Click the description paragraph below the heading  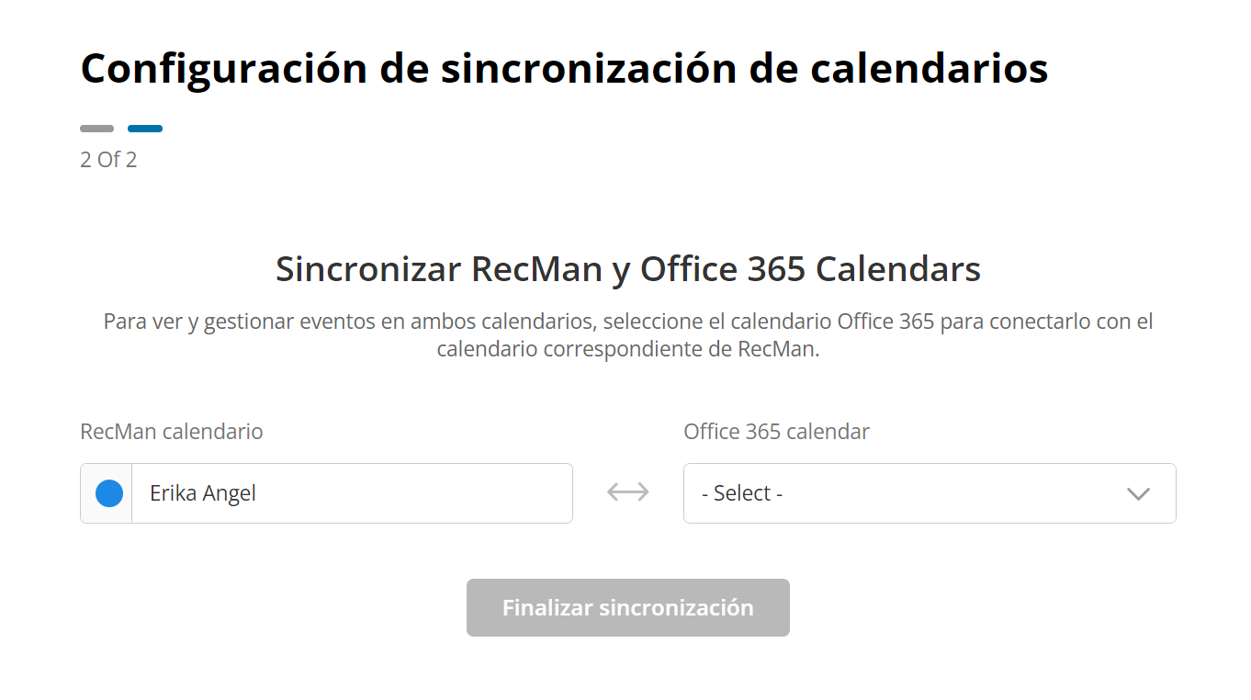628,322
